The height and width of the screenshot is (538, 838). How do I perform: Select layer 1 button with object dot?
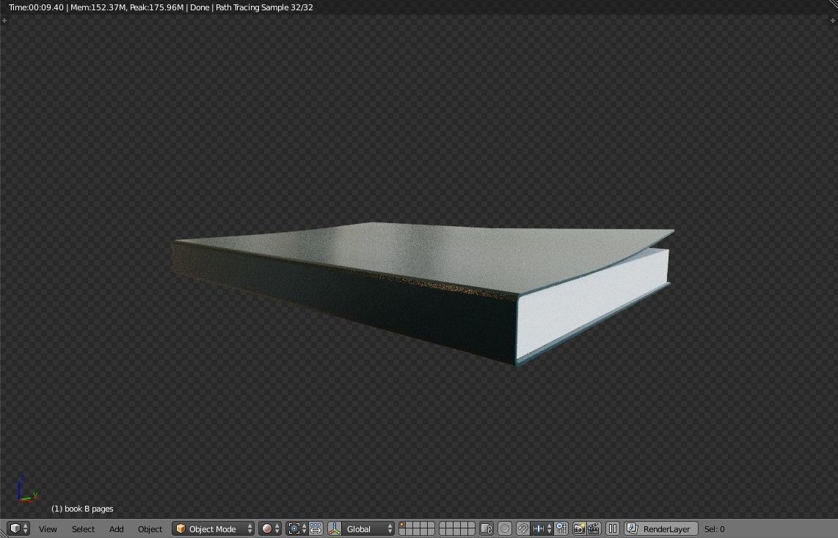point(402,525)
